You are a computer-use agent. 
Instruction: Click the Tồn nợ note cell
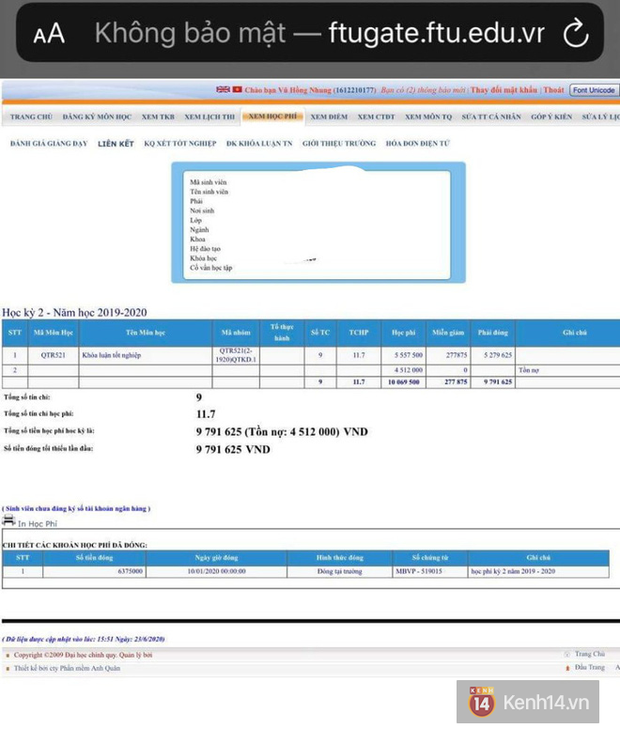pyautogui.click(x=567, y=370)
